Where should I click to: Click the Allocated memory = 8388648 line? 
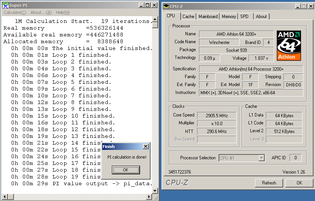[x=63, y=42]
